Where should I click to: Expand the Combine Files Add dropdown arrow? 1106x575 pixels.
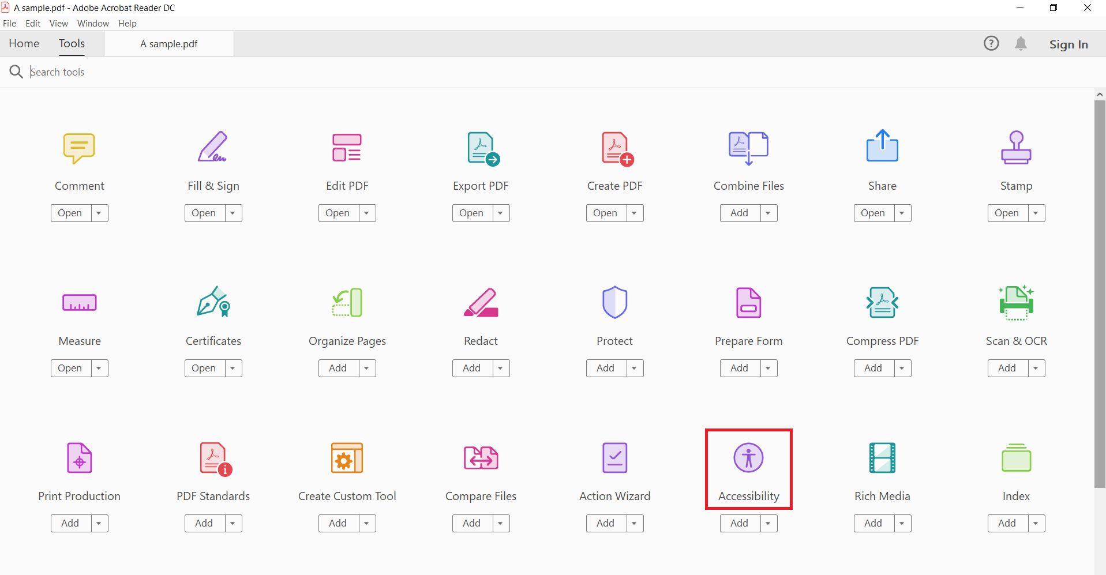768,213
